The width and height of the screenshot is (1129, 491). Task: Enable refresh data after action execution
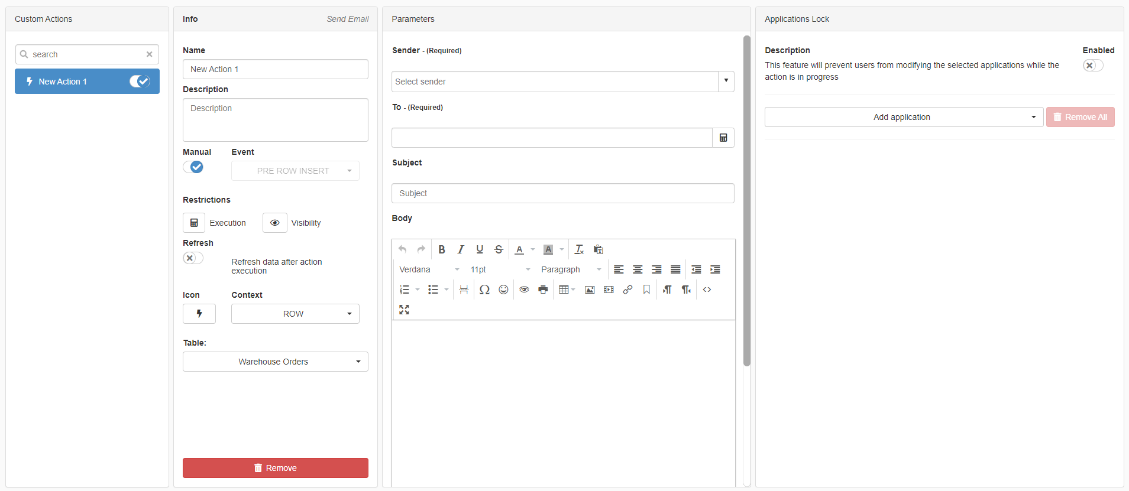pyautogui.click(x=193, y=258)
